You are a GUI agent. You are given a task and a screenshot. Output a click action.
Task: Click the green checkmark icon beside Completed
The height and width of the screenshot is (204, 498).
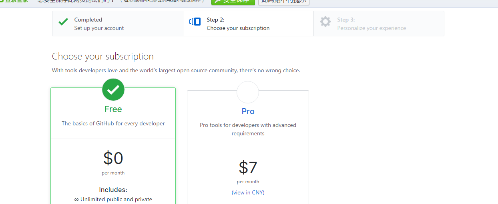pos(63,22)
